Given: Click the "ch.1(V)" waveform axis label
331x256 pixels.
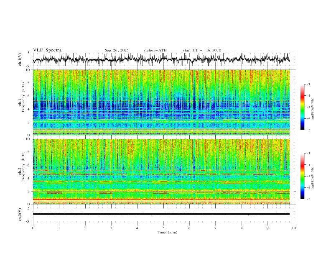Looking at the screenshot, I should click(20, 59).
